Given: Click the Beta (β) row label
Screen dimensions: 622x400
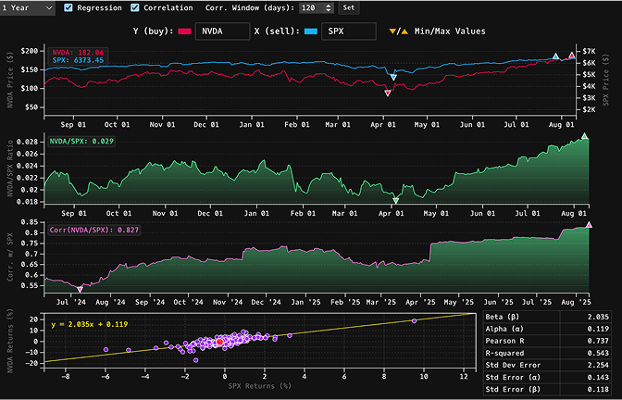Looking at the screenshot, I should pos(503,317).
